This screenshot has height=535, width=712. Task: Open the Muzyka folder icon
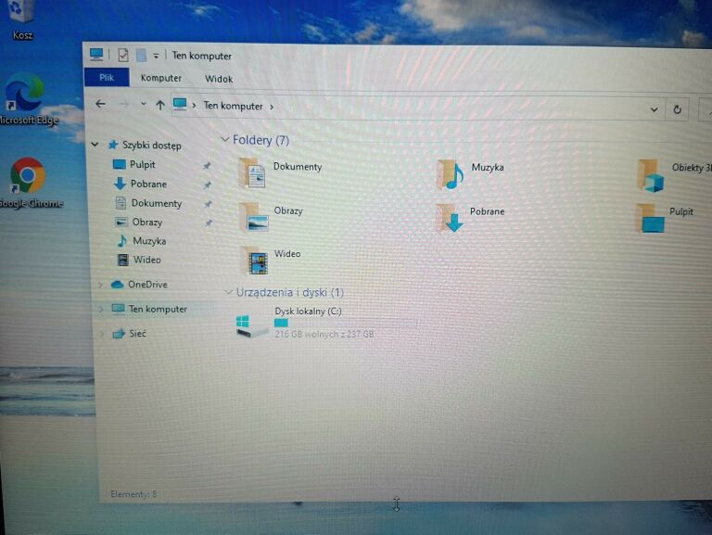451,173
